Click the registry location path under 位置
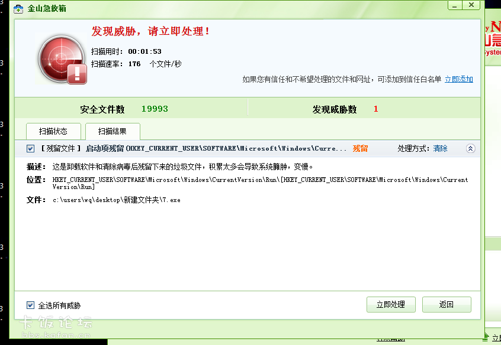This screenshot has height=345, width=501. pyautogui.click(x=259, y=183)
